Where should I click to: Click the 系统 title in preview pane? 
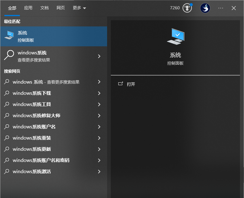coord(175,55)
